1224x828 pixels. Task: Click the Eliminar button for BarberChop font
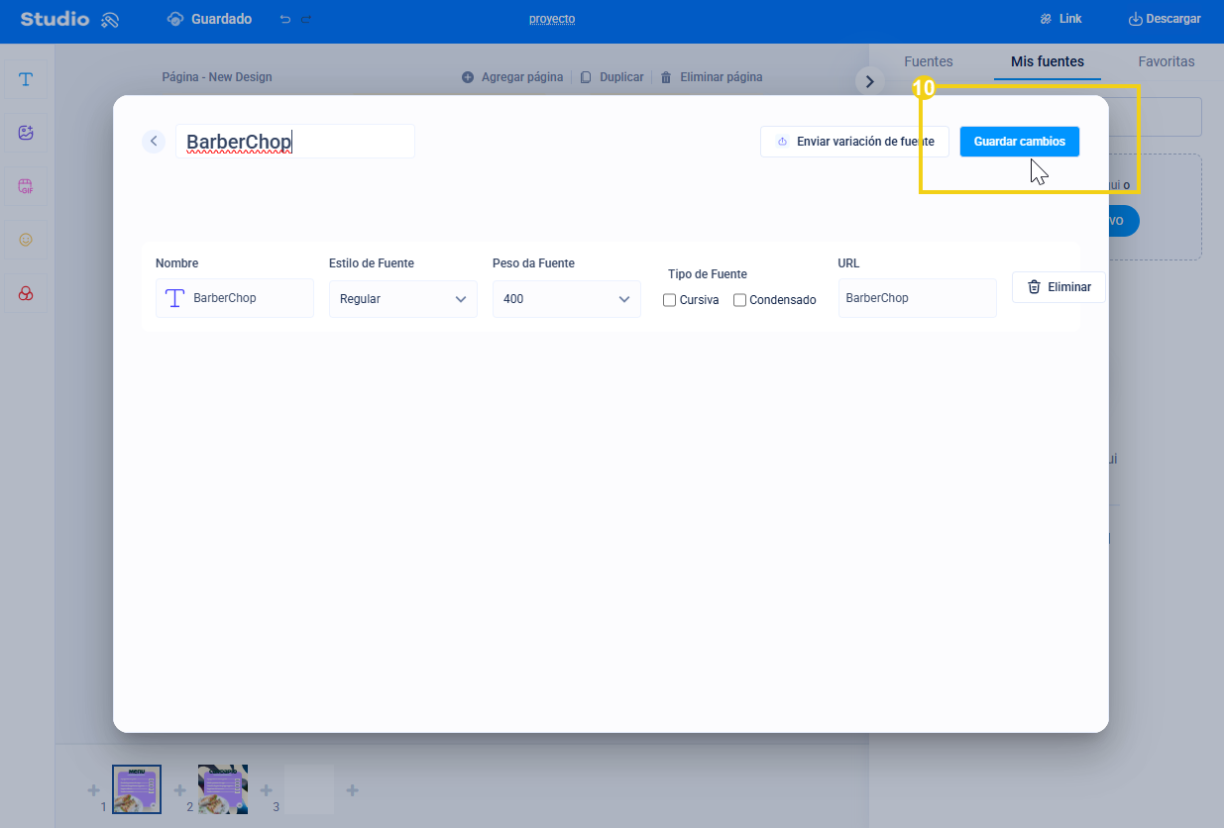point(1058,287)
